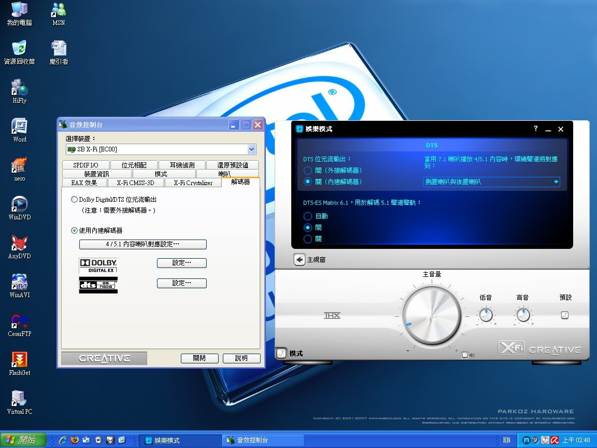Select 開 for DTS-ES Matrix 6.1

(308, 228)
